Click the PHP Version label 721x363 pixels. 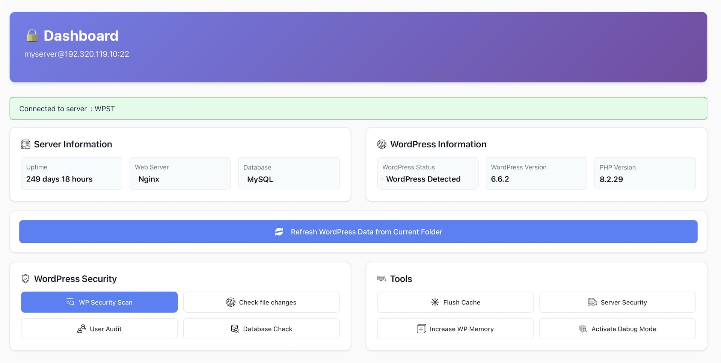(618, 167)
